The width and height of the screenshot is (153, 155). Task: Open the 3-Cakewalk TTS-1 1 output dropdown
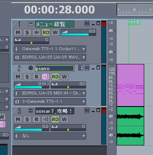[x=50, y=102]
